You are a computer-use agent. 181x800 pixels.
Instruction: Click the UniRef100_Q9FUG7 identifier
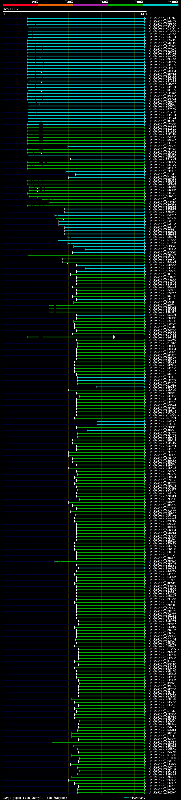point(162,356)
